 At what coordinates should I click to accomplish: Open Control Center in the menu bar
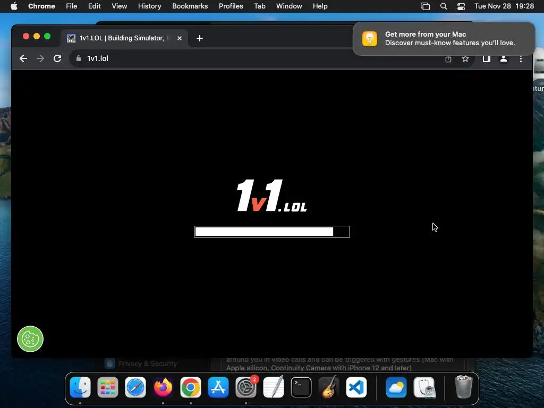click(x=461, y=6)
